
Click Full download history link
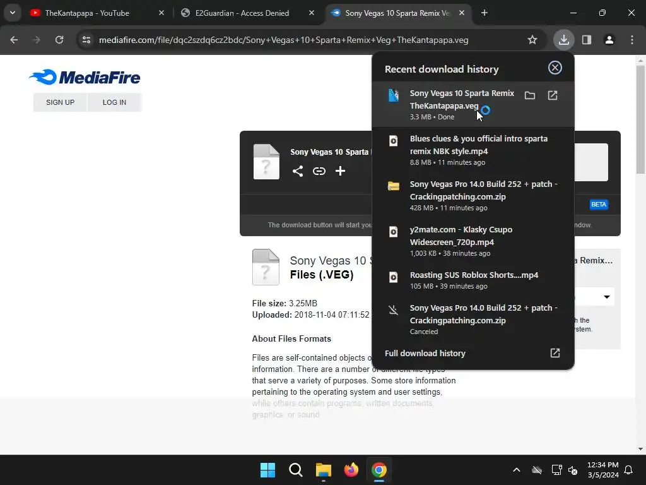pos(425,354)
